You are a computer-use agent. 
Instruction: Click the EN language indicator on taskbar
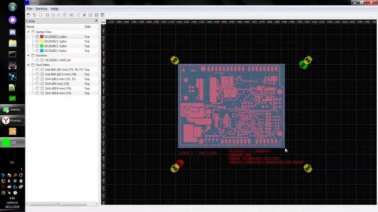pyautogui.click(x=12, y=163)
